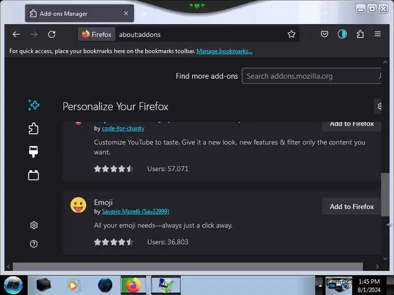
Task: Reload the current page
Action: [x=52, y=34]
